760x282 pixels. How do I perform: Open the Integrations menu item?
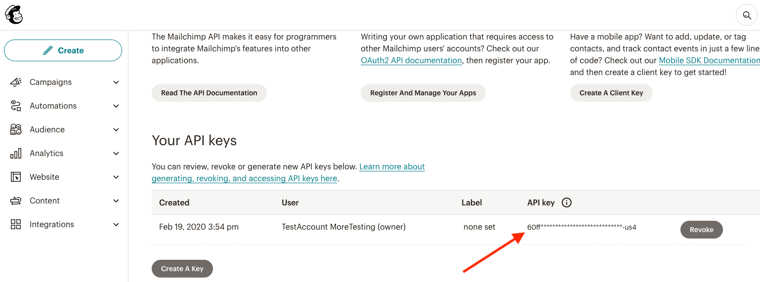tap(64, 224)
